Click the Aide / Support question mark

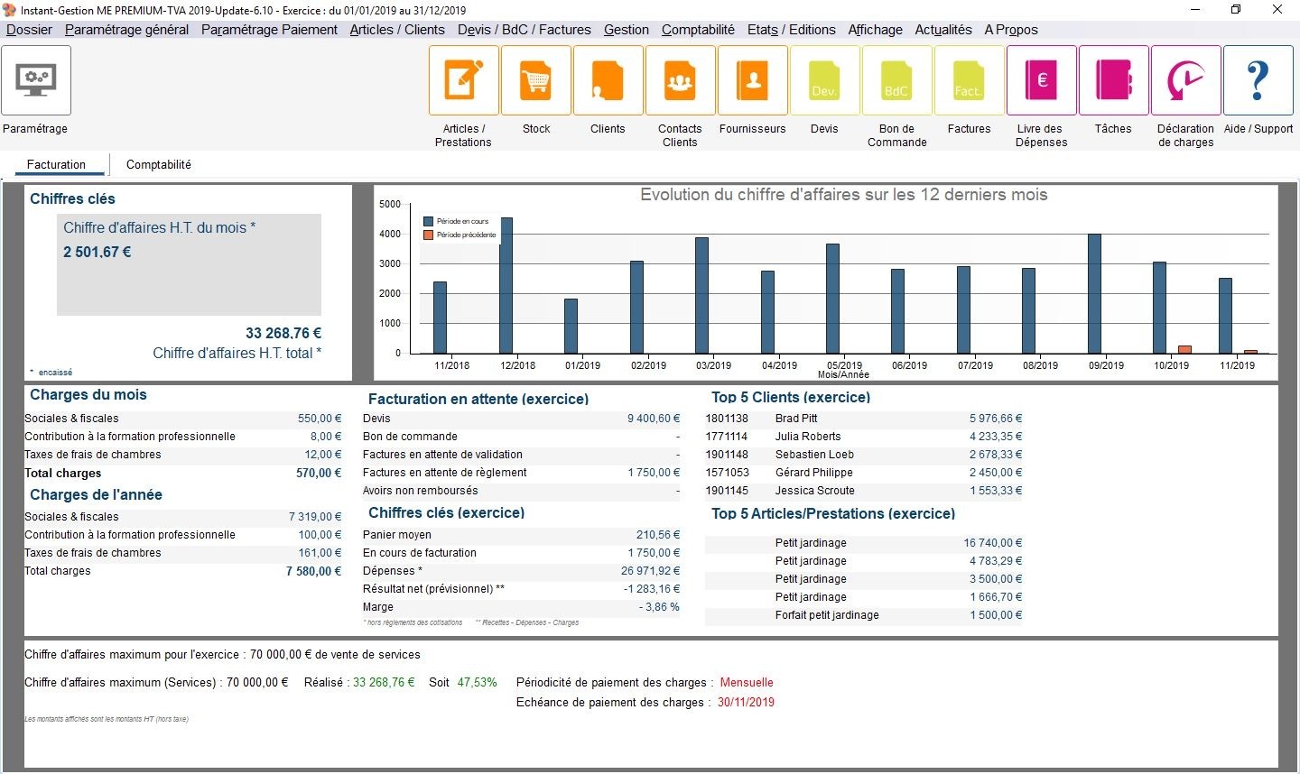point(1258,80)
